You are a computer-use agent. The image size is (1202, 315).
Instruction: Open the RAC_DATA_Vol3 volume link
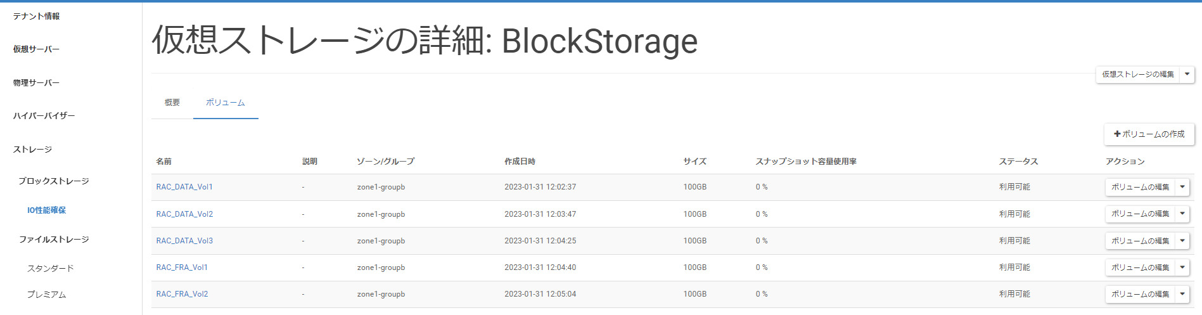[184, 241]
